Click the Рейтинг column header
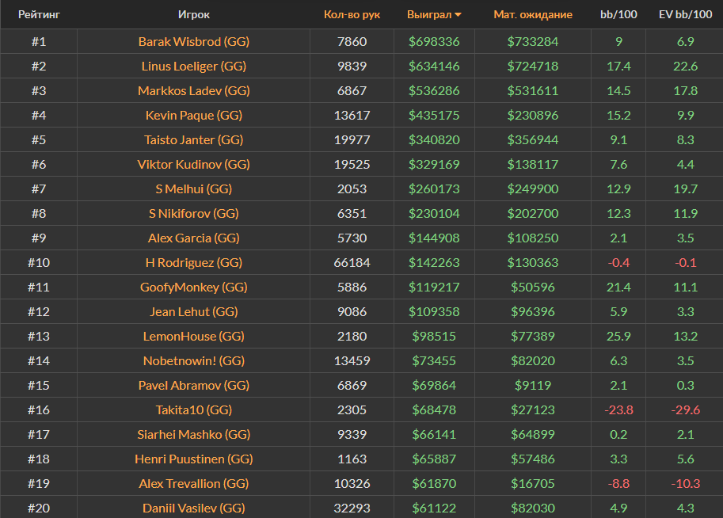The image size is (723, 518). tap(39, 14)
